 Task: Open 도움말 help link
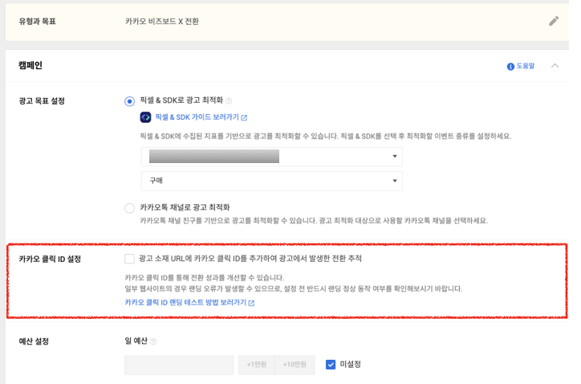pos(526,66)
